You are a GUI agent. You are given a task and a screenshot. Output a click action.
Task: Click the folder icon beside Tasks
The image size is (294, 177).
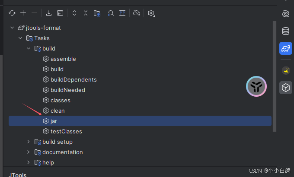[30, 38]
